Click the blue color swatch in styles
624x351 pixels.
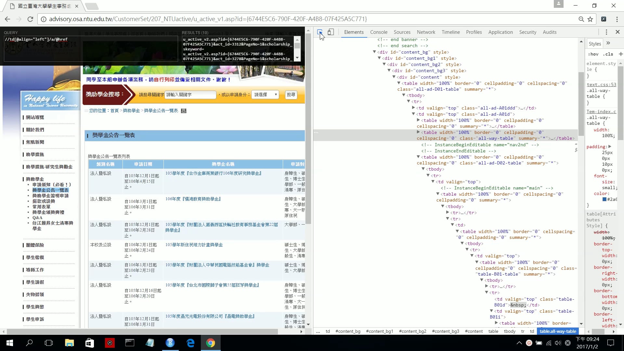pos(604,199)
